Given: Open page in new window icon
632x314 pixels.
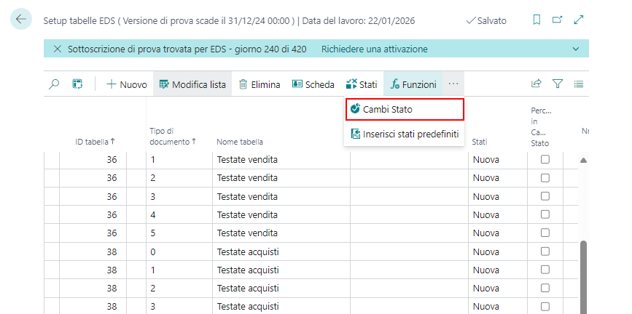Looking at the screenshot, I should (x=558, y=20).
